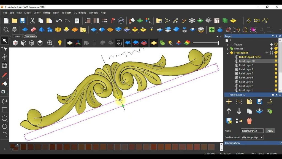Select the Undo arrow in the toolbar
282x159 pixels.
(x=59, y=20)
